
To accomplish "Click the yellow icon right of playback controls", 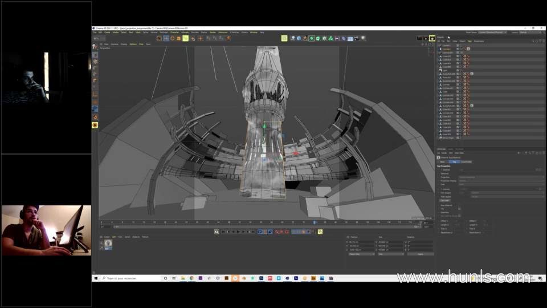I will pyautogui.click(x=320, y=232).
